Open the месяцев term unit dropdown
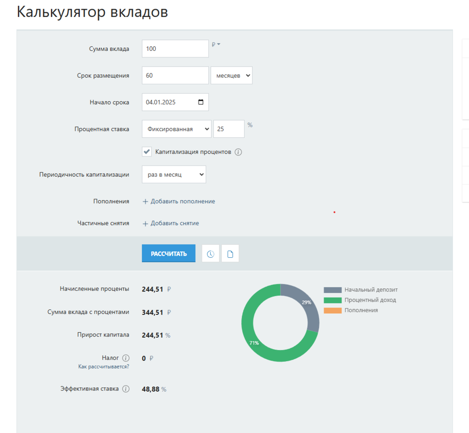This screenshot has height=433, width=469. pyautogui.click(x=231, y=76)
